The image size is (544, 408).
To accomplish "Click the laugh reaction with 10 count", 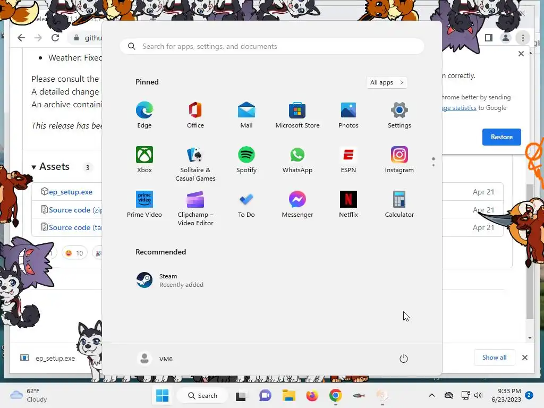I will (x=74, y=253).
